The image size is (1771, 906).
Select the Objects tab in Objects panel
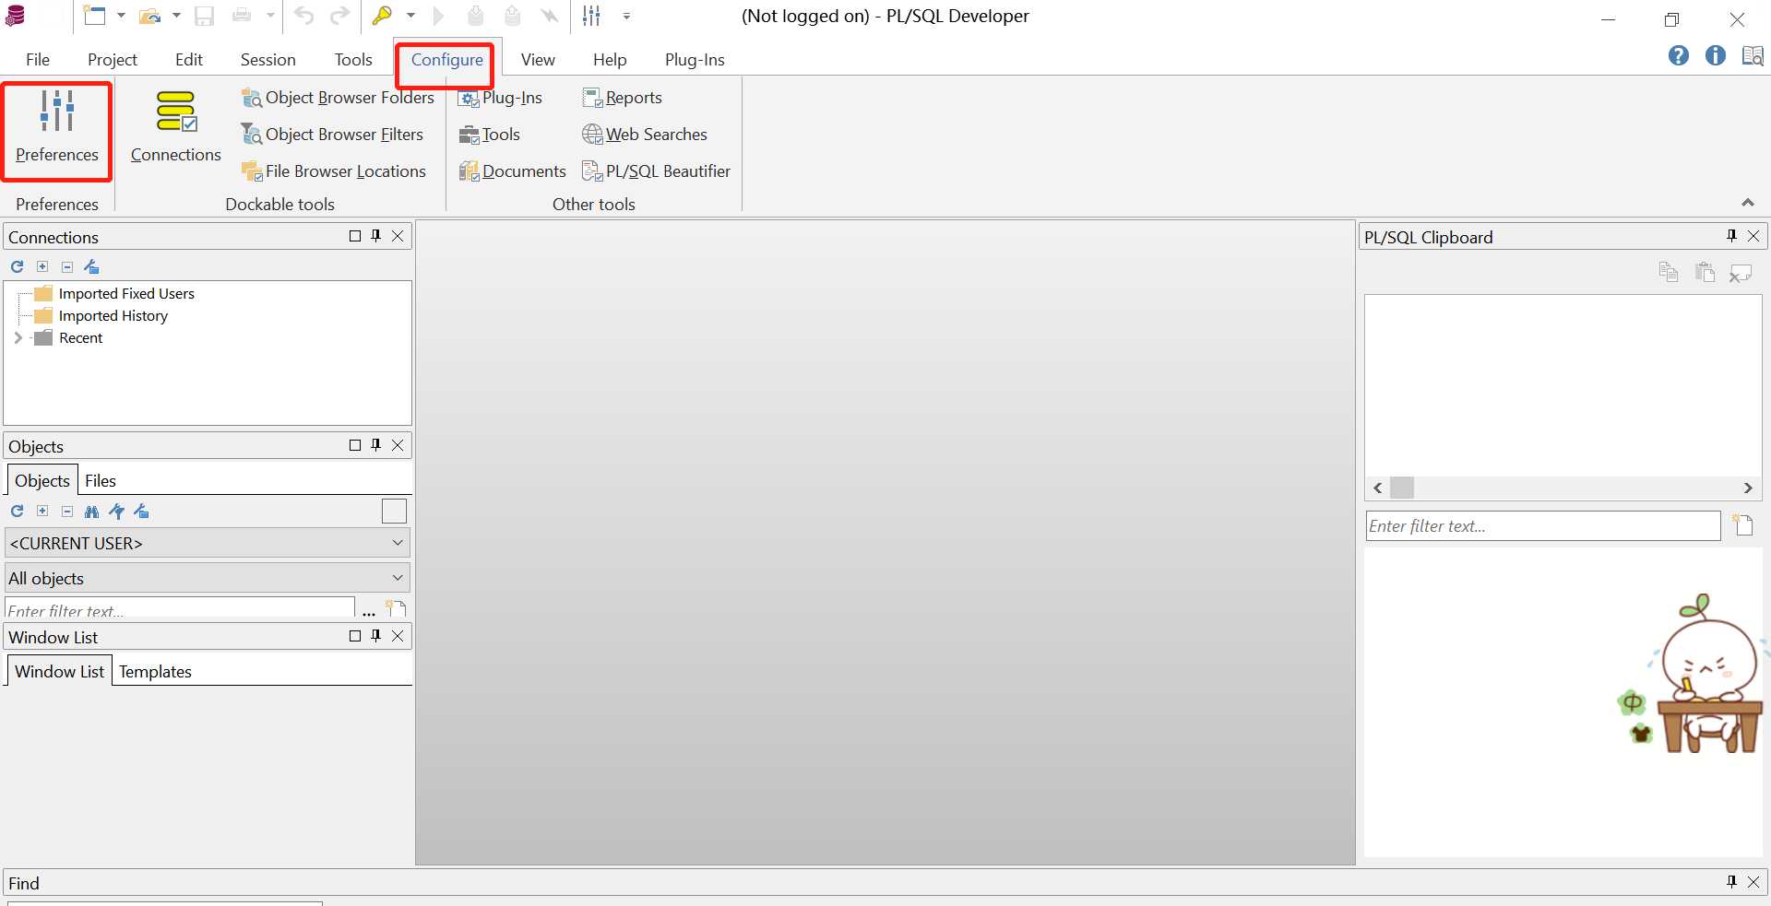coord(42,481)
